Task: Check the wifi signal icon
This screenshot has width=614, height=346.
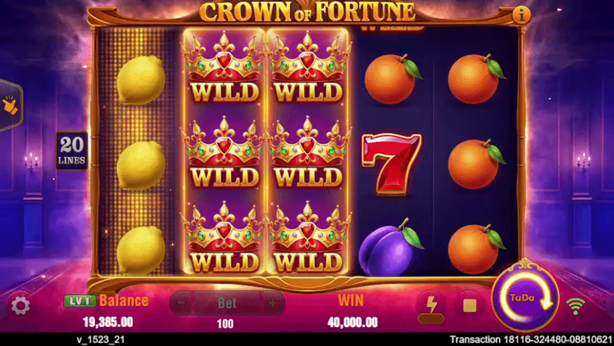Action: 575,305
